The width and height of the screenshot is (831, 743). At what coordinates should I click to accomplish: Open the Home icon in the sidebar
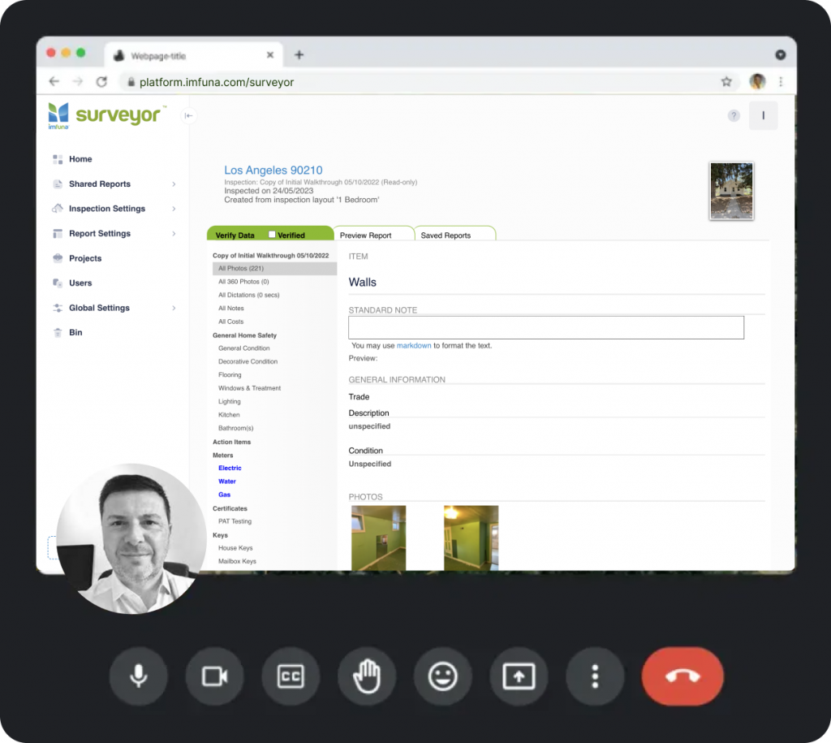(57, 159)
